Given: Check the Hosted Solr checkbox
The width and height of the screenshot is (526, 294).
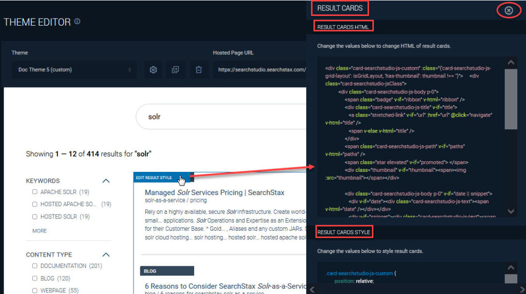Looking at the screenshot, I should [34, 217].
